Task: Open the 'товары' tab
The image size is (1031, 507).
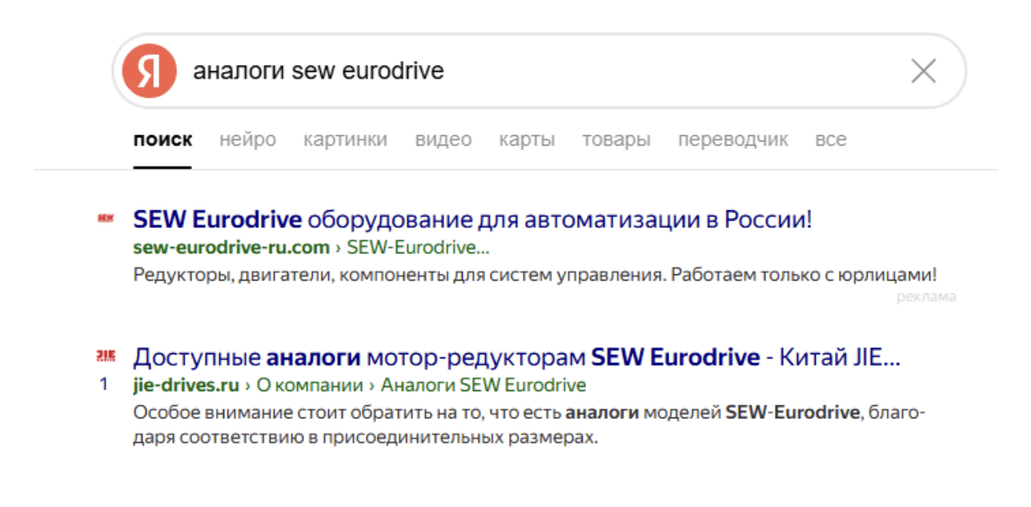Action: coord(616,140)
